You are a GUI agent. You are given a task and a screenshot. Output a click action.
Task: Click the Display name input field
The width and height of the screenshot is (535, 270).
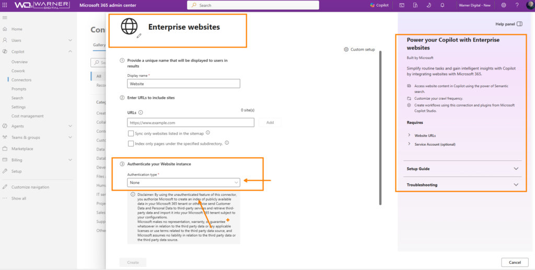click(x=183, y=84)
